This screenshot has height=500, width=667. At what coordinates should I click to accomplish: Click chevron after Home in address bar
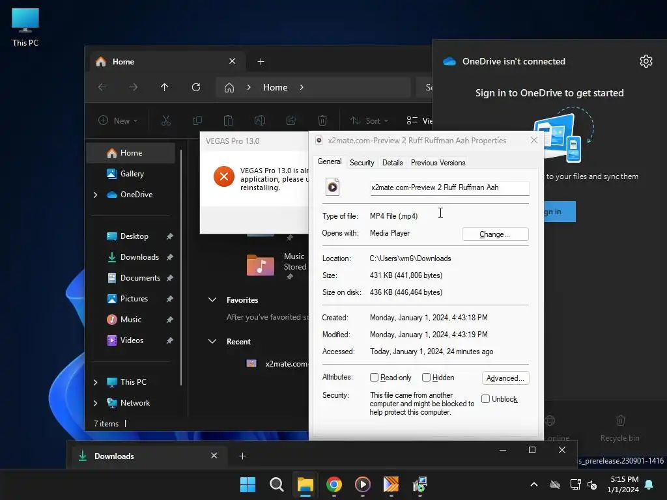[x=302, y=87]
